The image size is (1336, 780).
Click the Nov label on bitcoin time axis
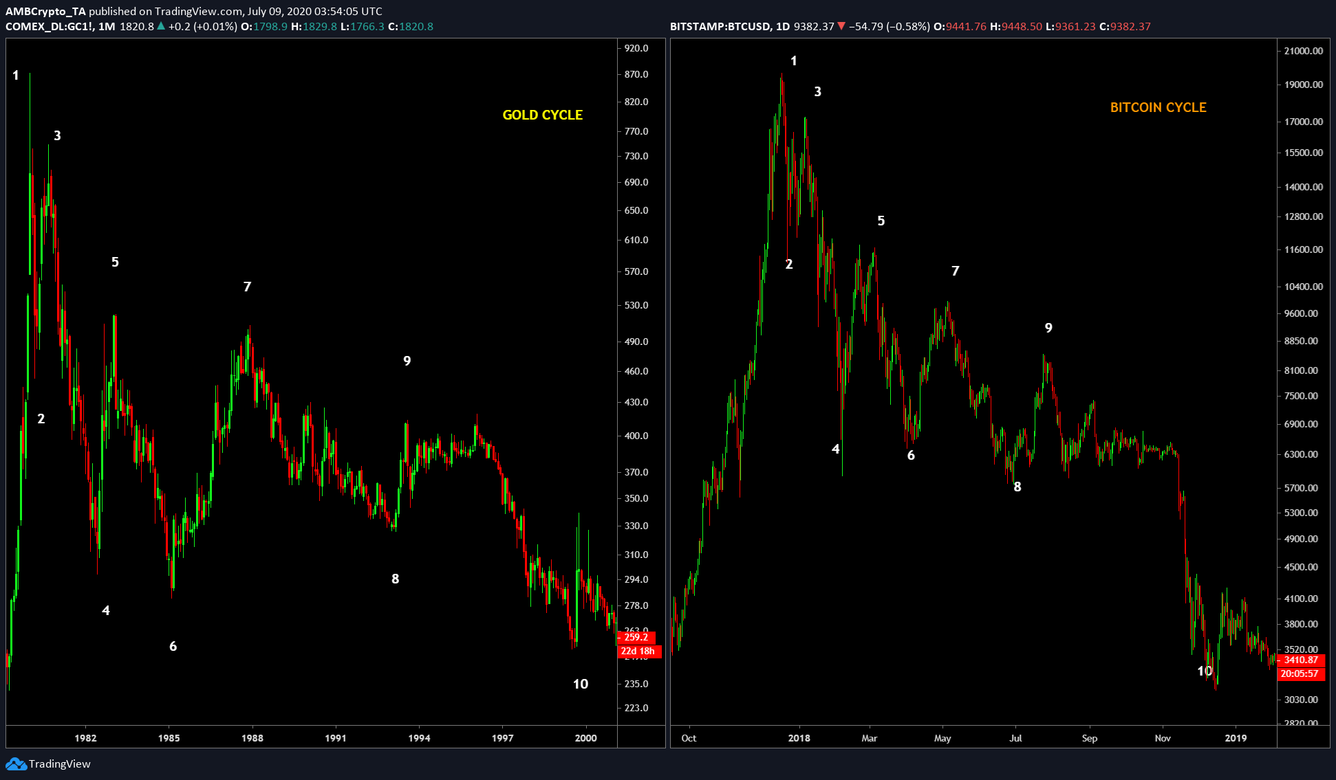click(1163, 738)
